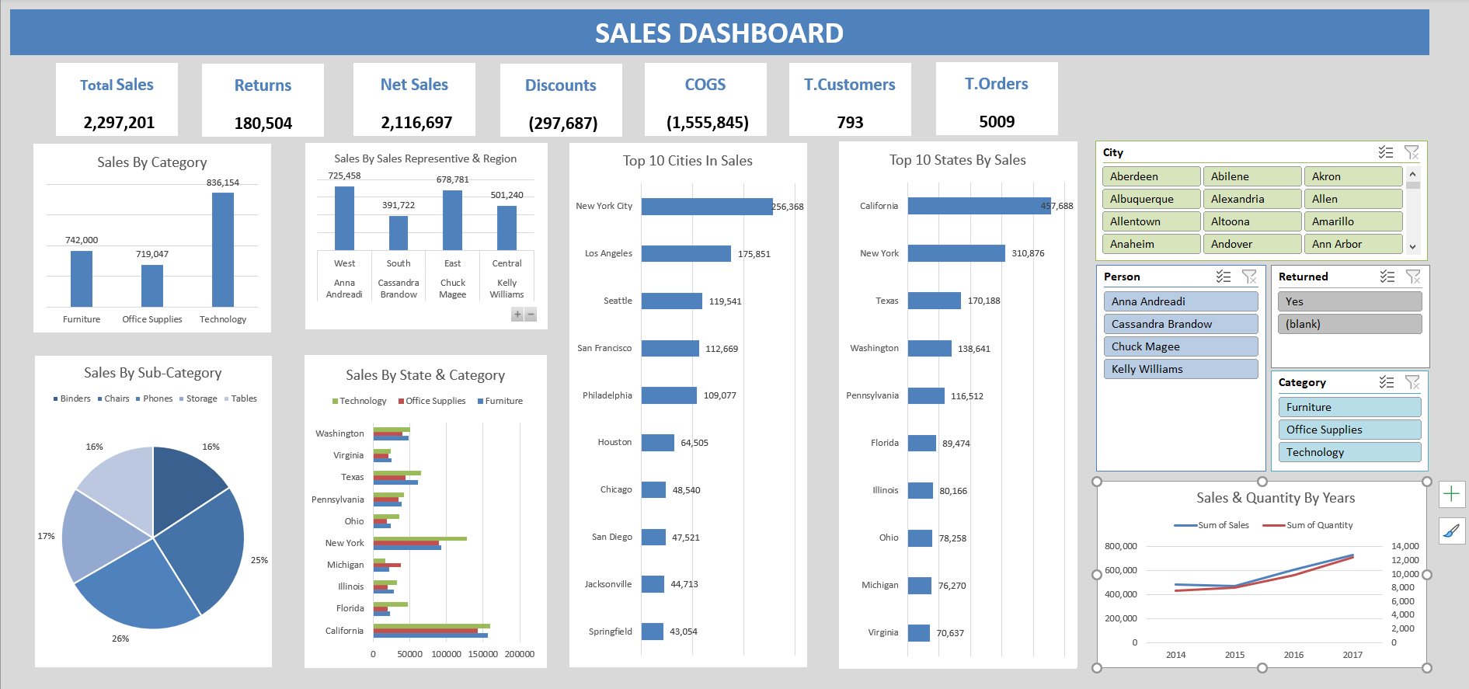Grab top-right handle of Years chart
The height and width of the screenshot is (689, 1469).
click(x=1427, y=482)
